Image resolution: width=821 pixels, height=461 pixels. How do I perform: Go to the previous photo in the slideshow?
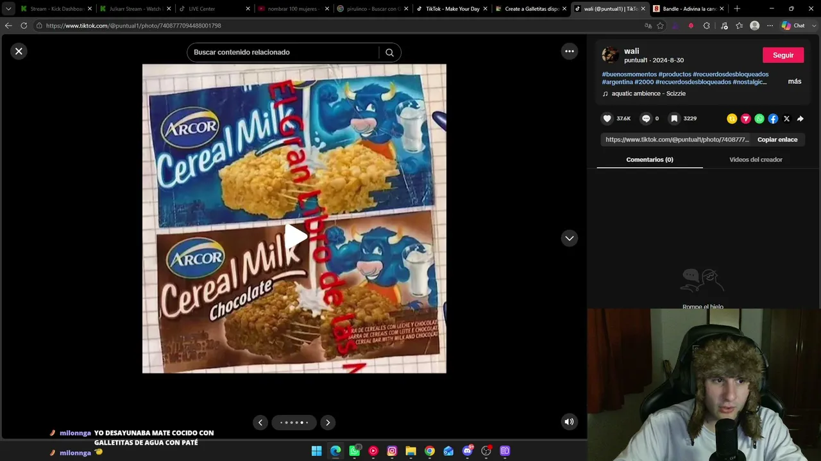260,423
